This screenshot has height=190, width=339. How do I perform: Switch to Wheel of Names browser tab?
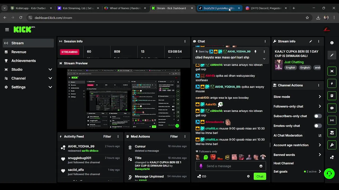[x=125, y=8]
